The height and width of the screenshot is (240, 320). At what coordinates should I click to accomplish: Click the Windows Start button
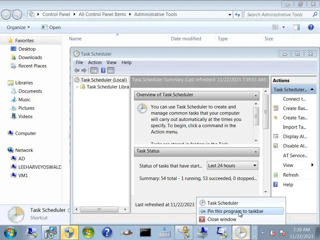tap(10, 232)
